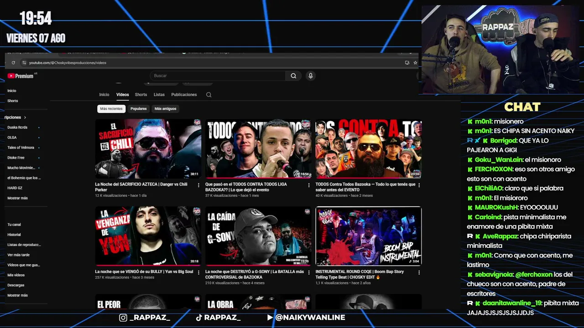Click the TikTok icon in the stream footer
Viewport: 584px width, 328px height.
[x=198, y=318]
